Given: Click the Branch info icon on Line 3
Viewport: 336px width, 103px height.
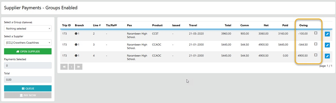Looking at the screenshot, I should [76, 45].
